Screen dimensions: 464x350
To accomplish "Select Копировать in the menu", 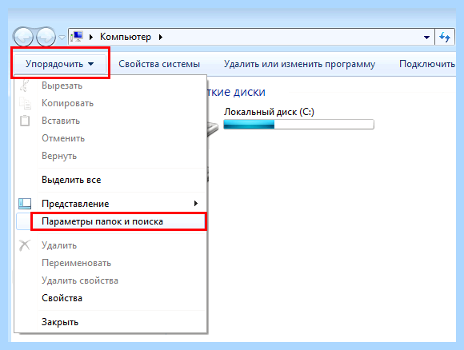I will coord(111,103).
